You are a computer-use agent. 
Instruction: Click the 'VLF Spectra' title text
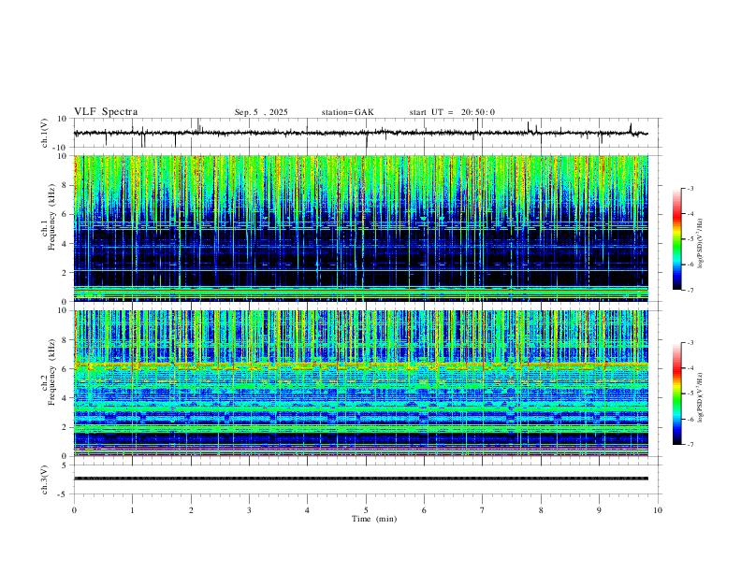[106, 112]
